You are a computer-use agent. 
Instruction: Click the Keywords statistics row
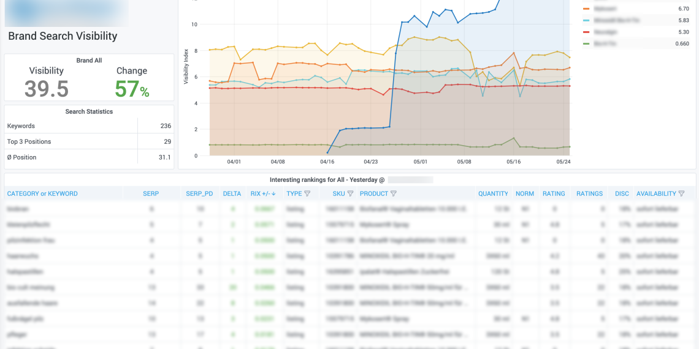(89, 126)
